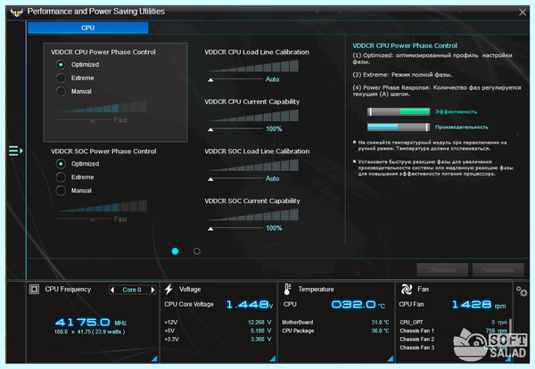Switch to previous core with left arrow
Viewport: 535px width, 369px height.
coord(112,290)
